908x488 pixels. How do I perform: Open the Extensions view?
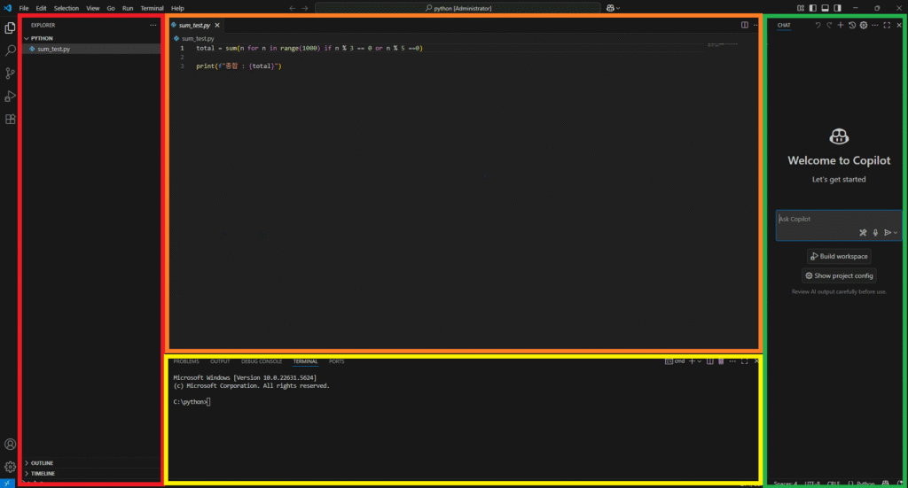pyautogui.click(x=10, y=119)
